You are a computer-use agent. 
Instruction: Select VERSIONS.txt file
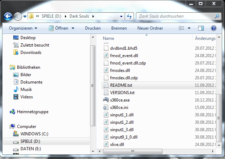point(122,93)
